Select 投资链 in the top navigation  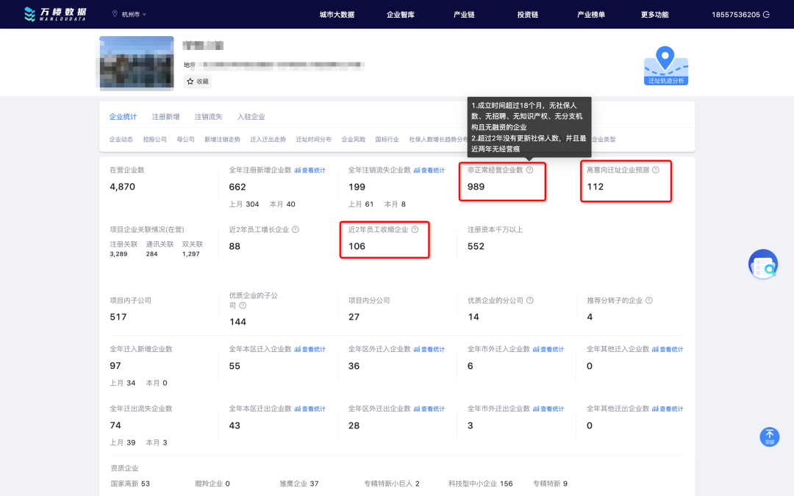(x=526, y=13)
